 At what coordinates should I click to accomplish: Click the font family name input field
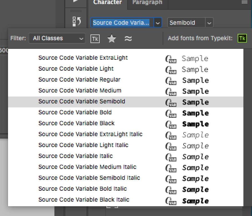point(122,23)
